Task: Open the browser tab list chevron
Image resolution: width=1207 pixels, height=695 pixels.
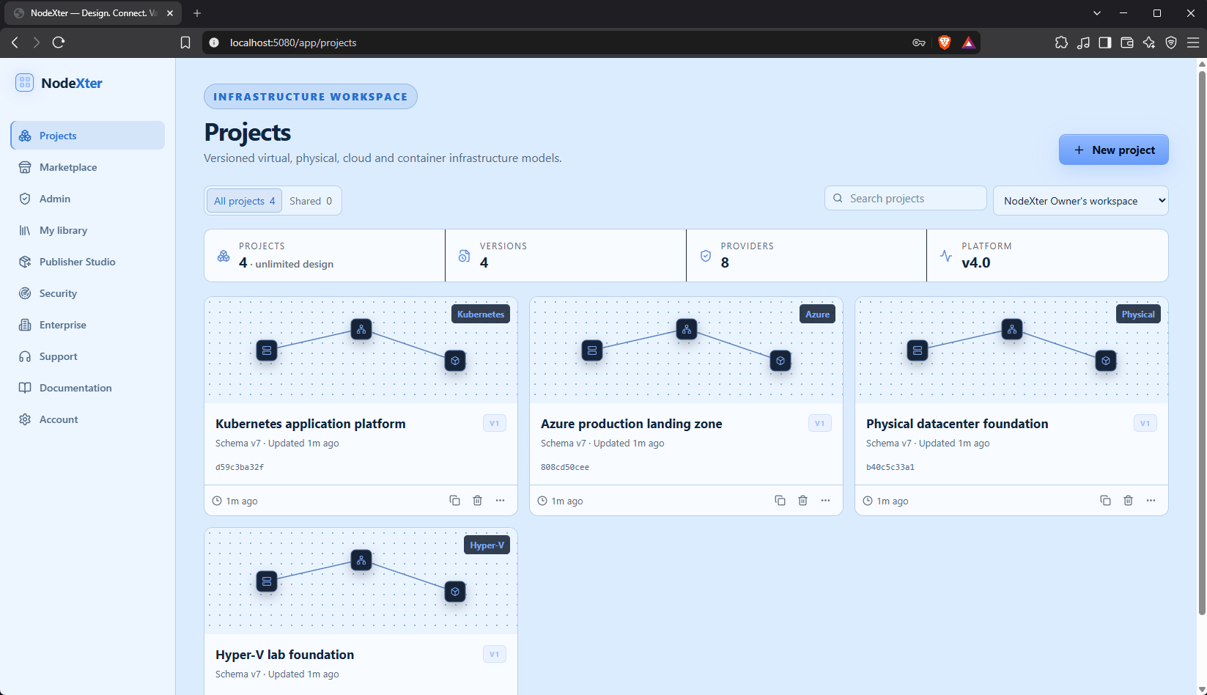Action: (1096, 13)
